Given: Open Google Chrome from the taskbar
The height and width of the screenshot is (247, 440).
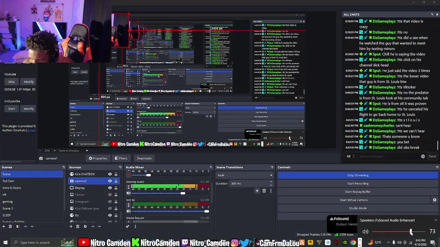Looking at the screenshot, I should (x=353, y=243).
